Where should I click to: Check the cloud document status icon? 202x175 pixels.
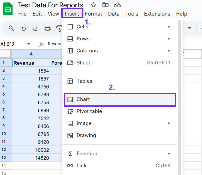(x=117, y=5)
